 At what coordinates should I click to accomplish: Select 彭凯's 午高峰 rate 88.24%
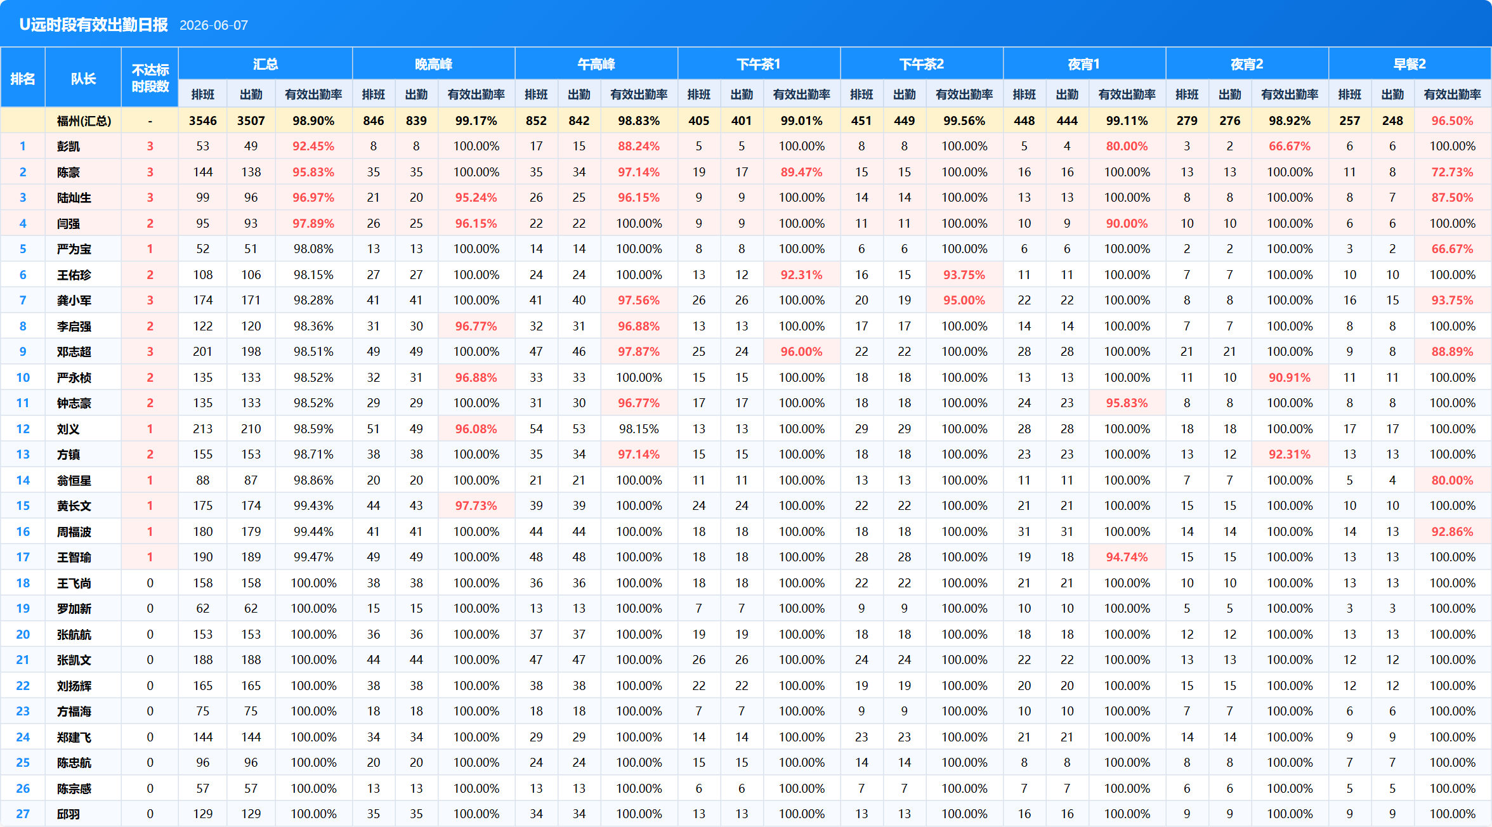pos(639,147)
